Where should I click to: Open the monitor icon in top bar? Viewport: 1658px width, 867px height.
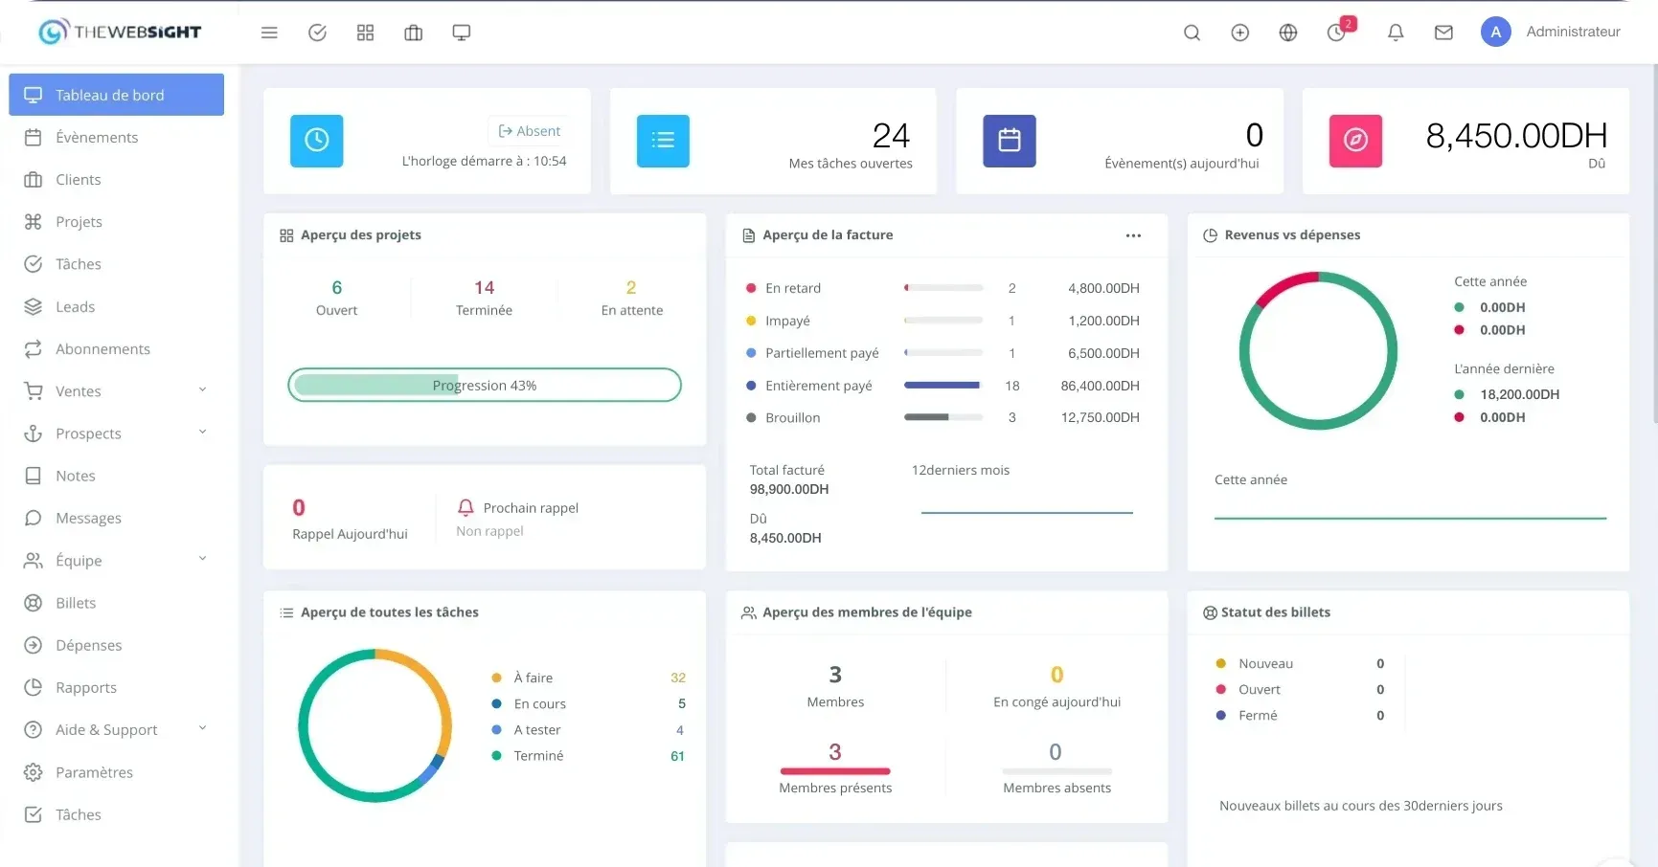(461, 33)
